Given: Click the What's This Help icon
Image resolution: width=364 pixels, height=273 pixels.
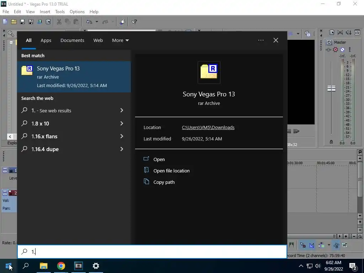Looking at the screenshot, I should point(134,22).
